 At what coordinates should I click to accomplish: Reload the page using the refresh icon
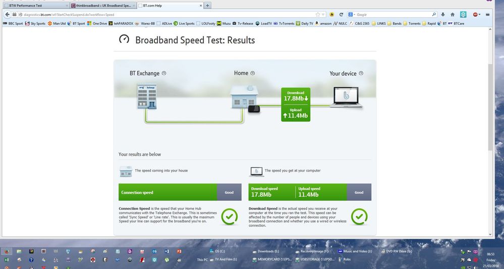(341, 15)
